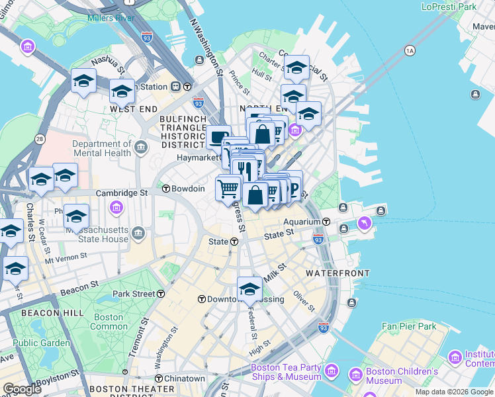Open the coffee cup marker near Haymarket
495x397 pixels.
pyautogui.click(x=218, y=138)
